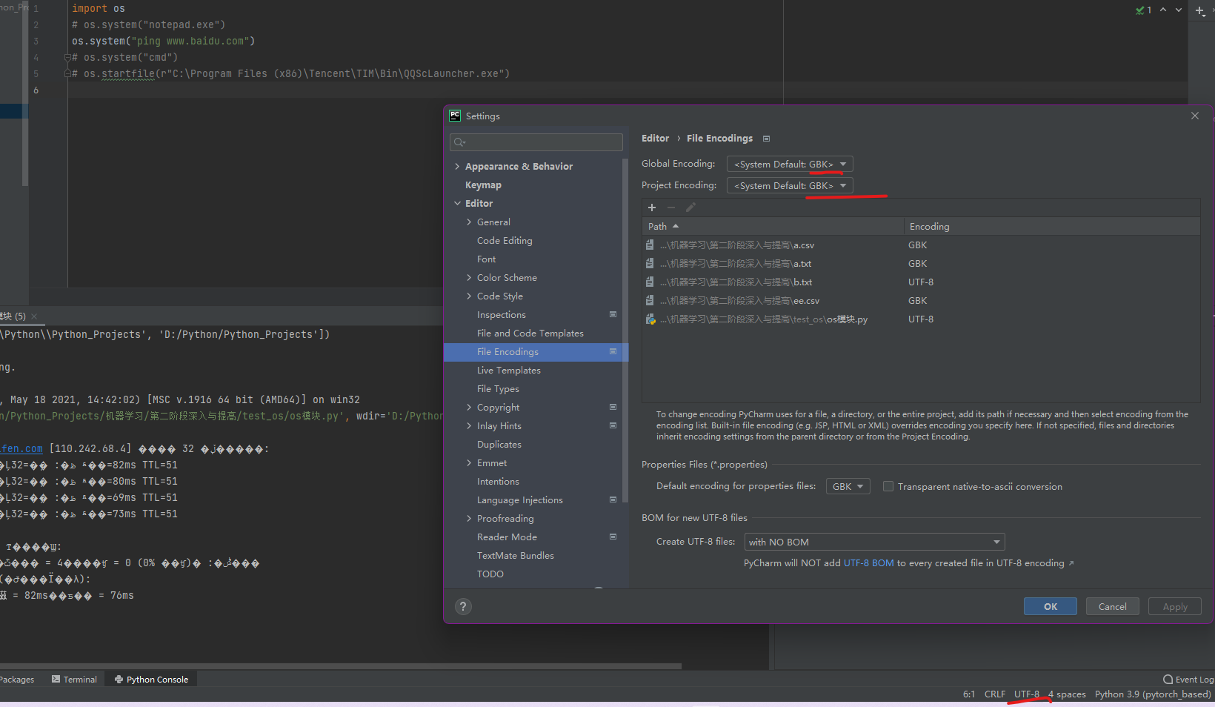Click the help question mark button
Screen dimensions: 1215x707
pyautogui.click(x=463, y=607)
